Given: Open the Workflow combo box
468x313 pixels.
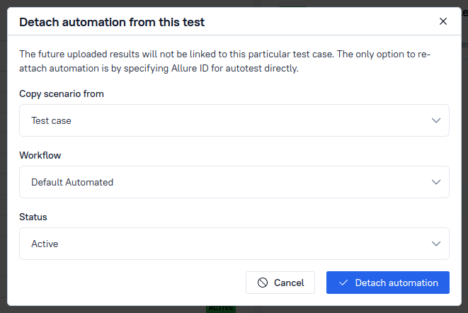Looking at the screenshot, I should tap(234, 182).
